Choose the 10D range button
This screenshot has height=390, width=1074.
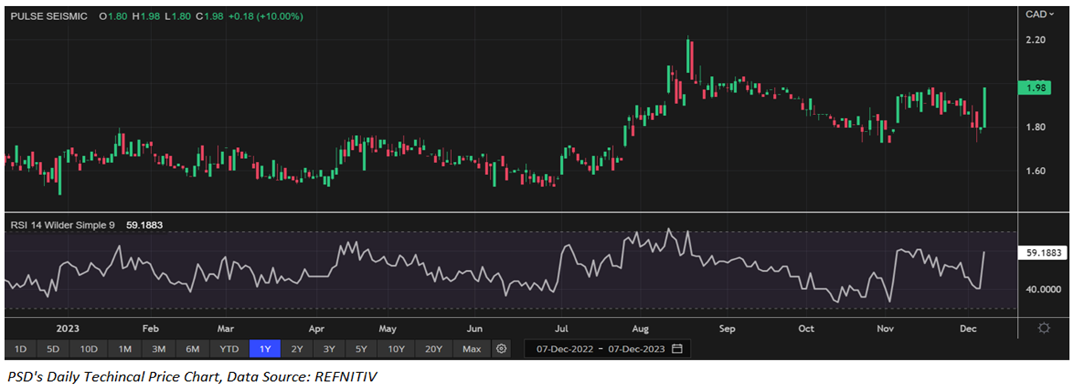pos(89,349)
